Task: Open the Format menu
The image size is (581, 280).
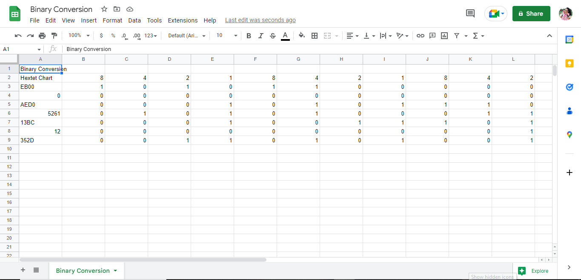Action: (x=112, y=20)
